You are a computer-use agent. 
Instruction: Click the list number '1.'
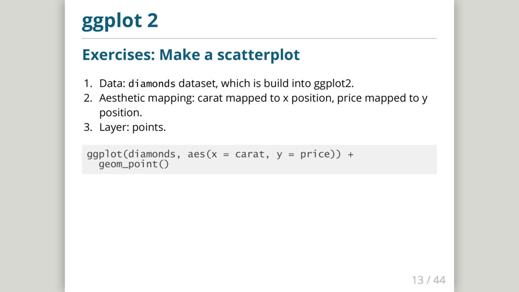click(x=88, y=84)
